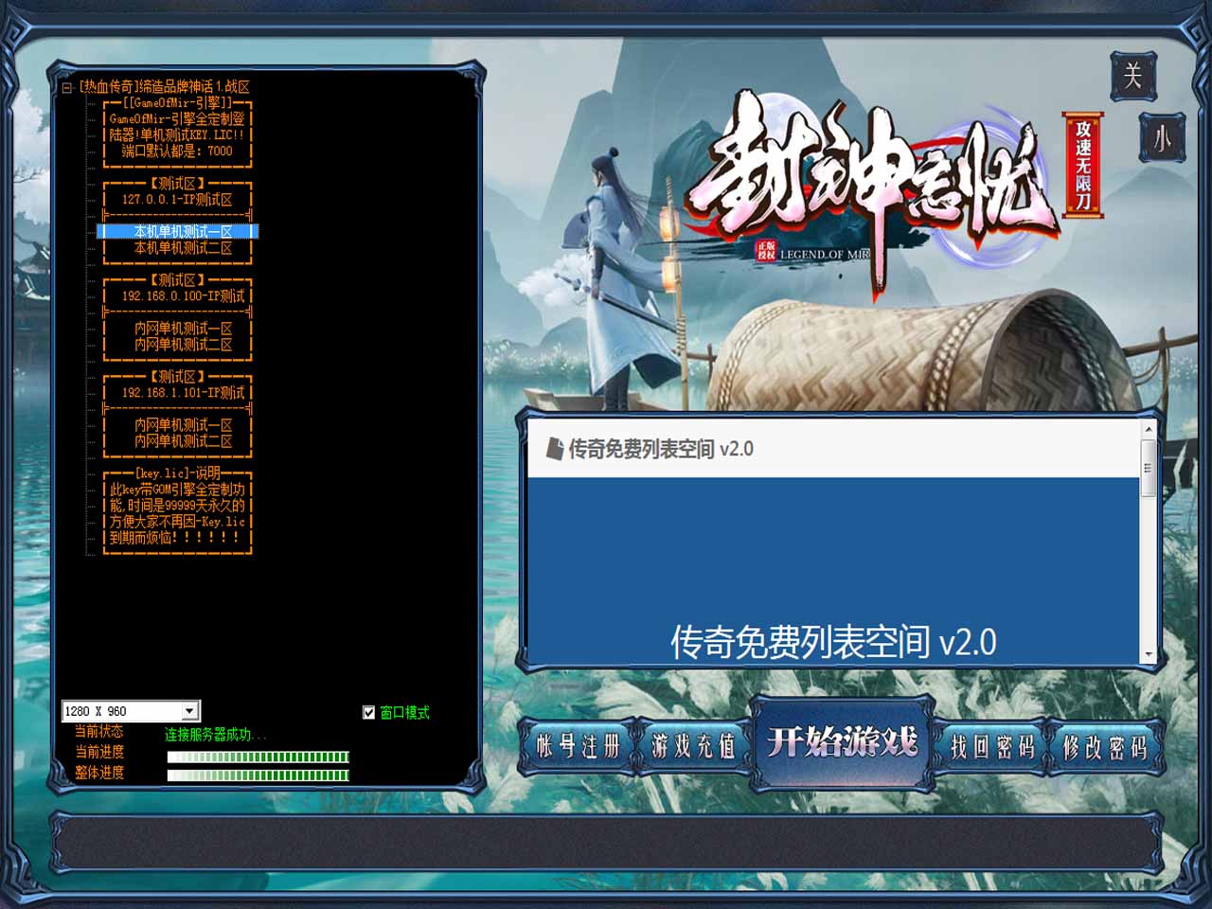This screenshot has width=1212, height=909.
Task: Click the 小 minimize icon button
Action: [x=1161, y=138]
